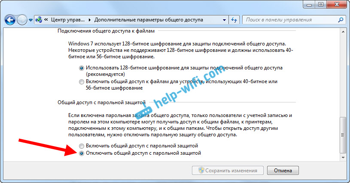350x183 pixels.
Task: Click the magnifier search icon
Action: click(340, 20)
